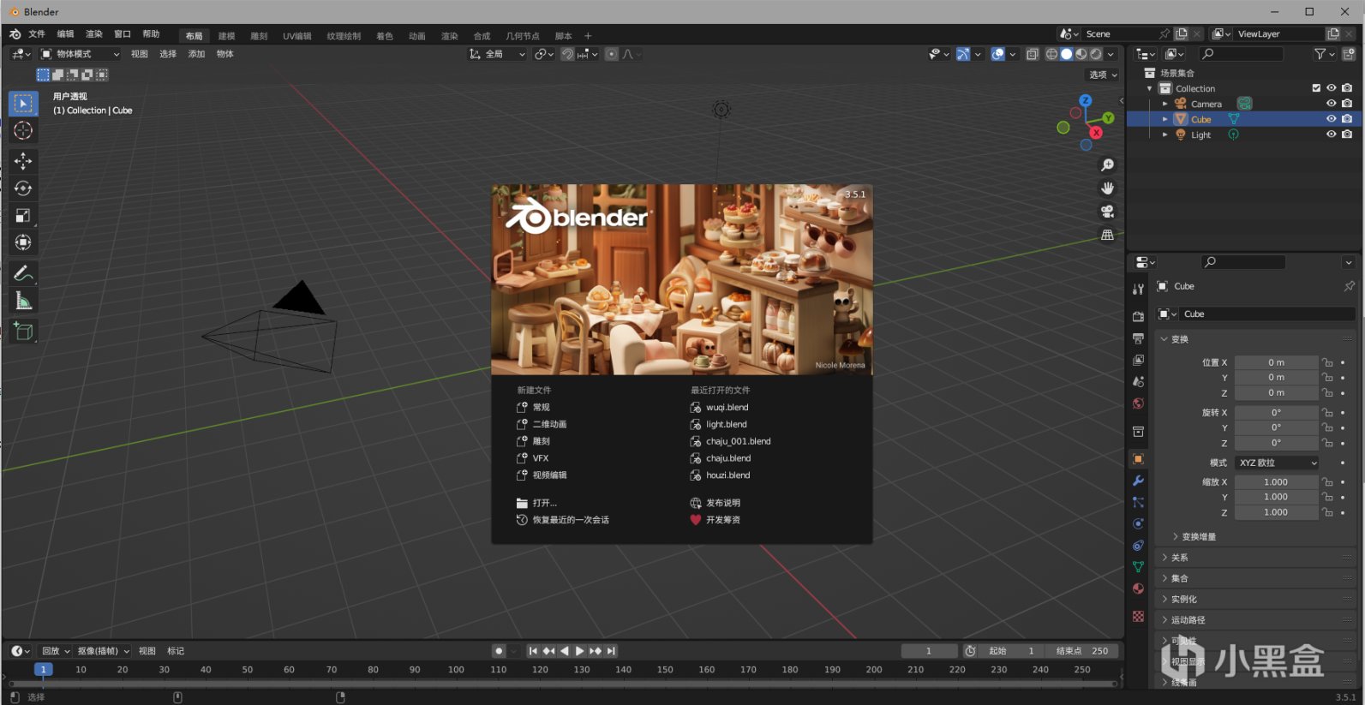Open the Render menu
The width and height of the screenshot is (1365, 705).
click(93, 34)
